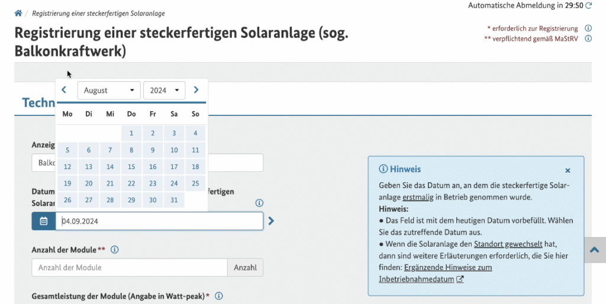Image resolution: width=606 pixels, height=304 pixels.
Task: Select August 11 in the calendar
Action: click(x=195, y=150)
